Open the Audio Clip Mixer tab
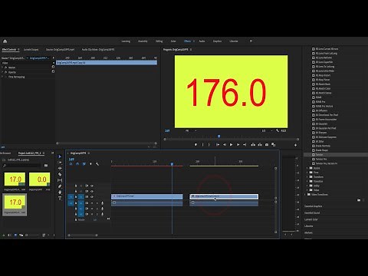The width and height of the screenshot is (368, 276). 98,50
